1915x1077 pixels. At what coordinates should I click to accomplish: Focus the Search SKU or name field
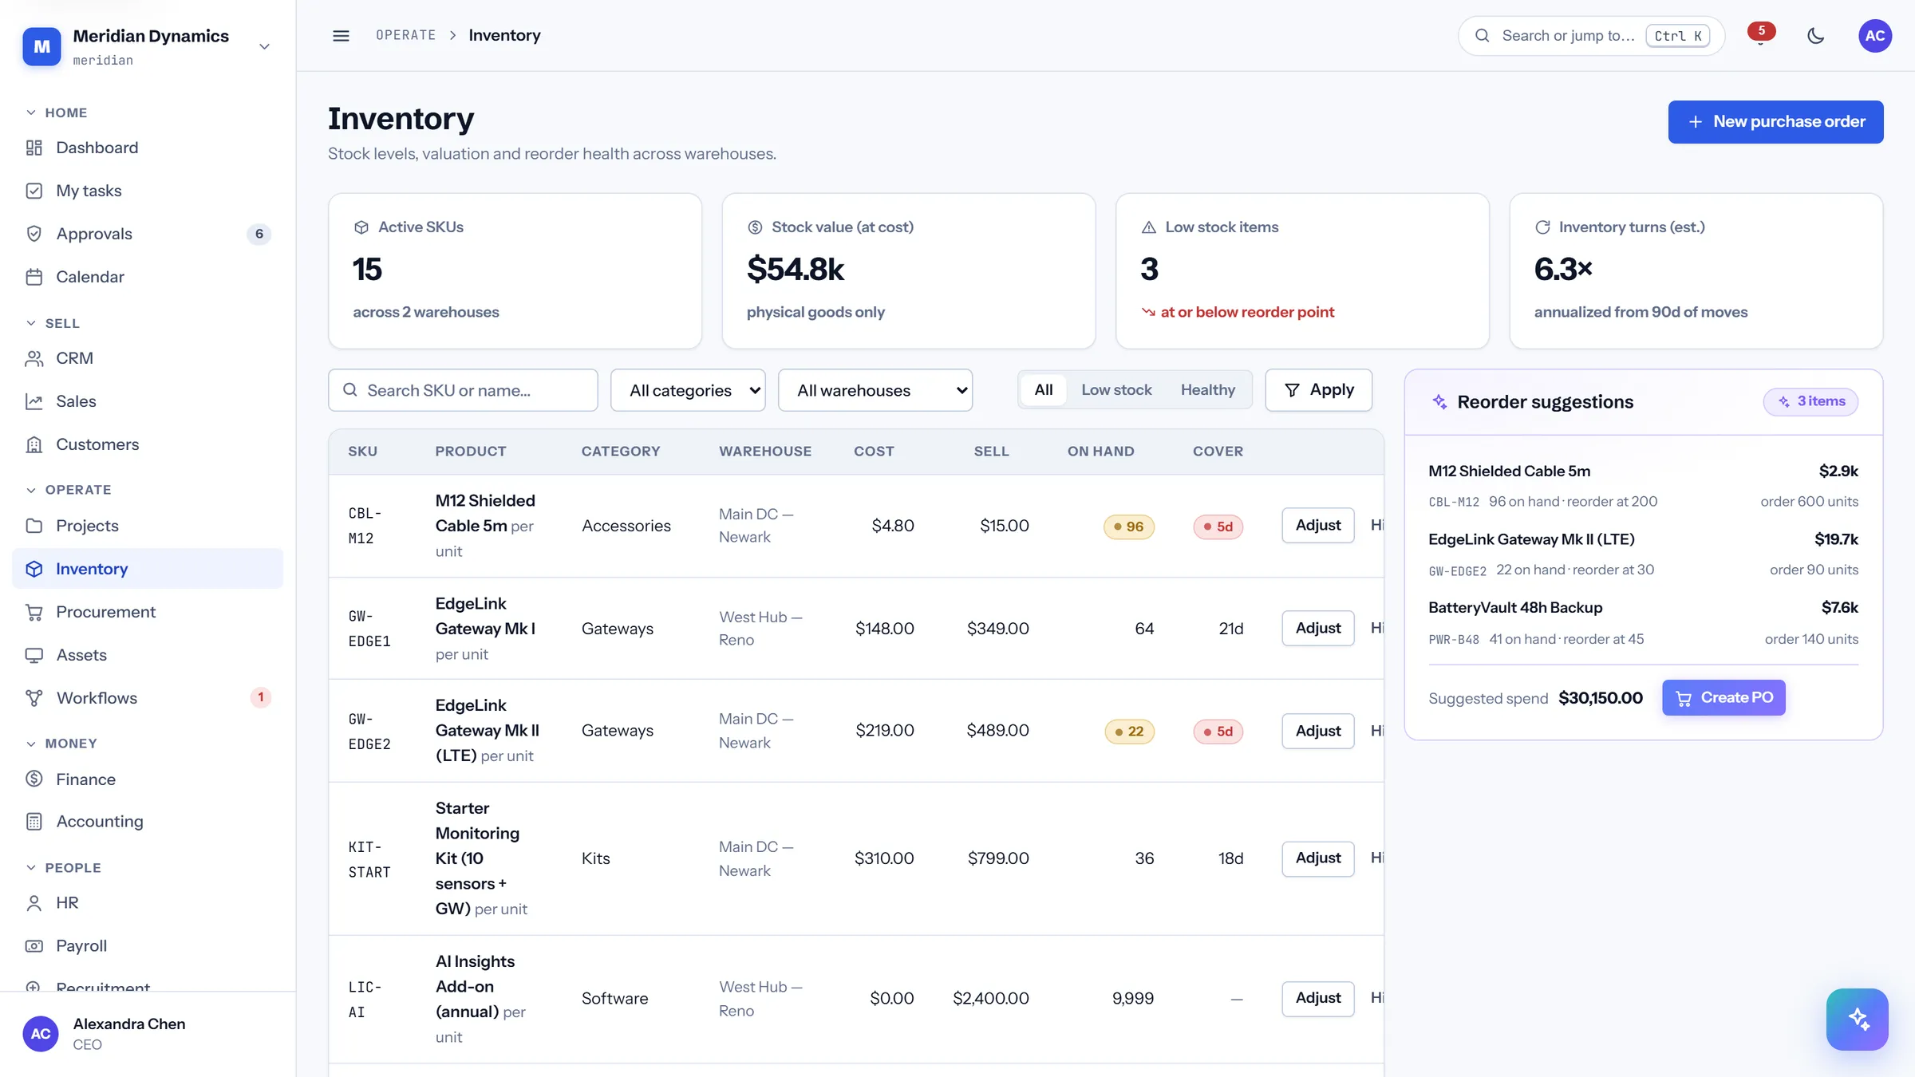pos(463,390)
